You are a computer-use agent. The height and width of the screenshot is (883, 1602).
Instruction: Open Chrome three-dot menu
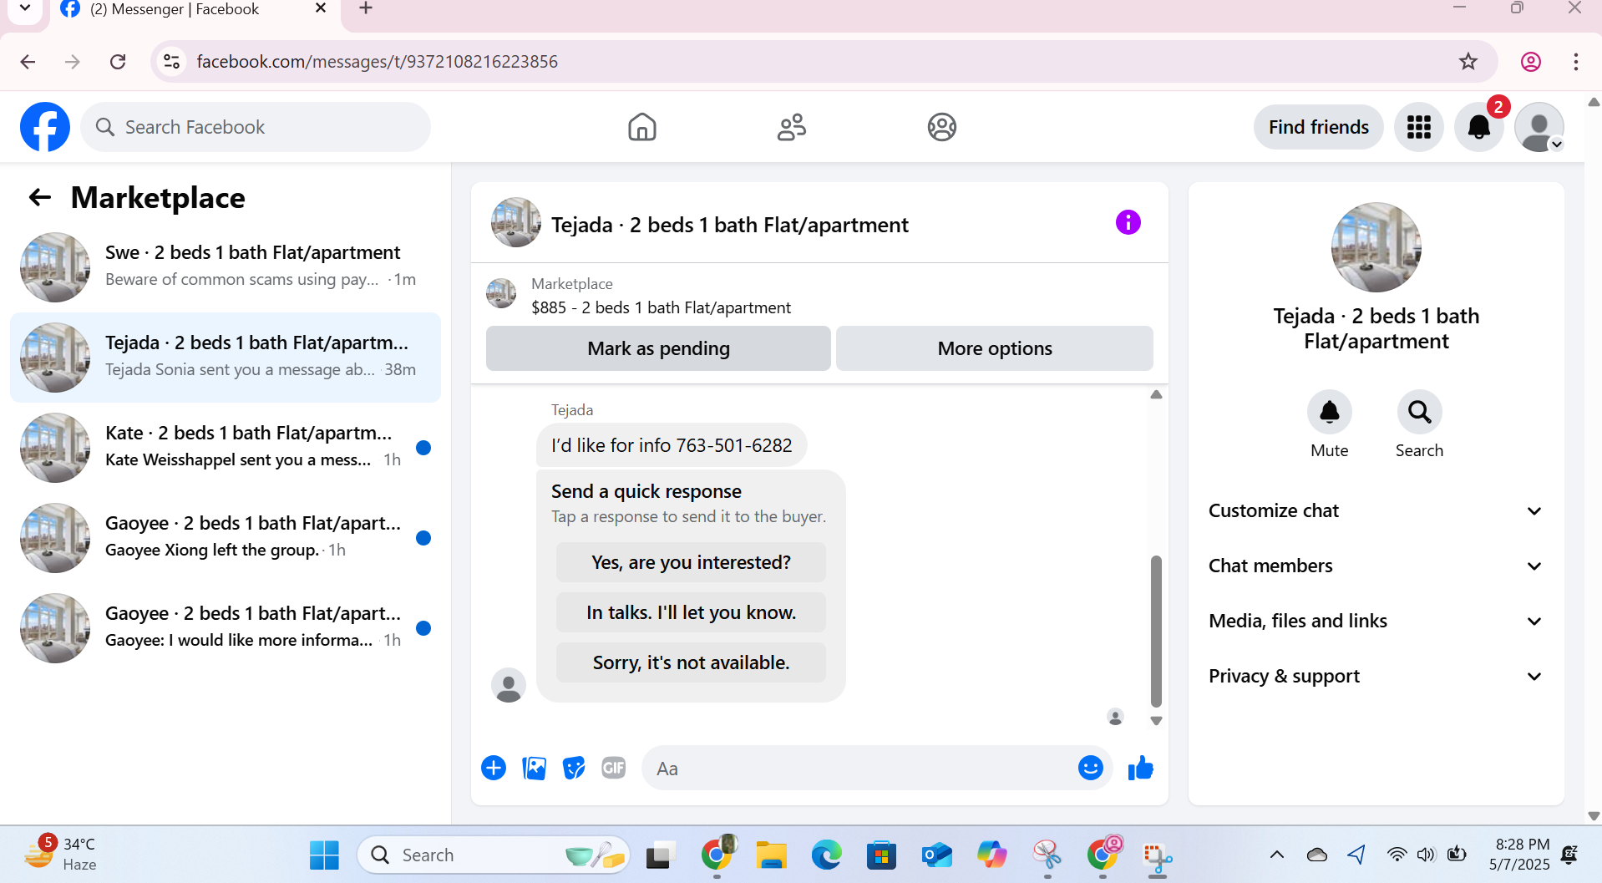[x=1575, y=61]
